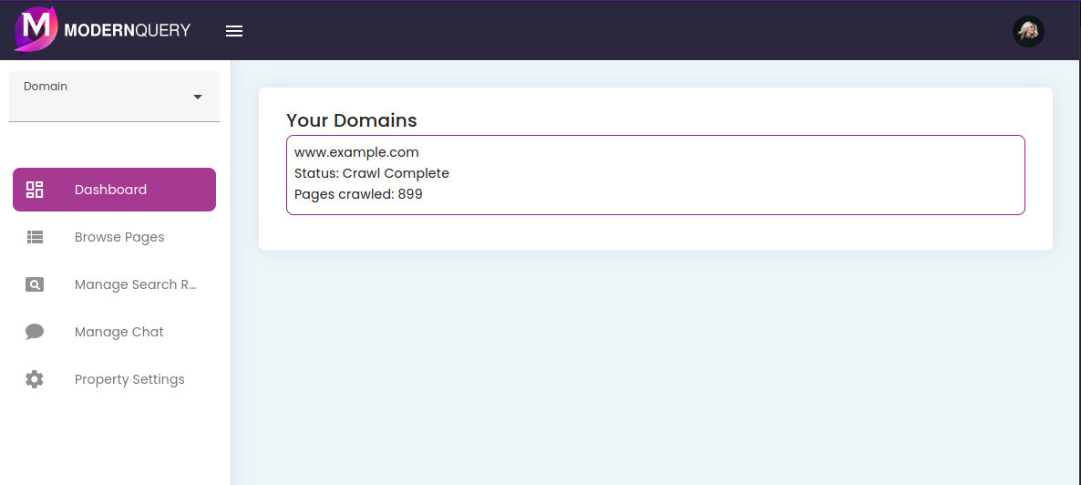Click the Manage Chat bubble icon
1081x485 pixels.
35,332
